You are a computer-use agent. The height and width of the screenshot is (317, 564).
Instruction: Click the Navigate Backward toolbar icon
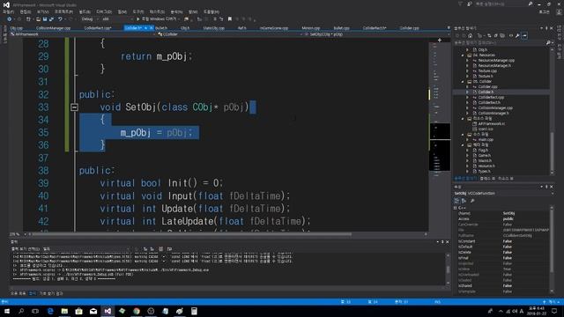pyautogui.click(x=10, y=19)
